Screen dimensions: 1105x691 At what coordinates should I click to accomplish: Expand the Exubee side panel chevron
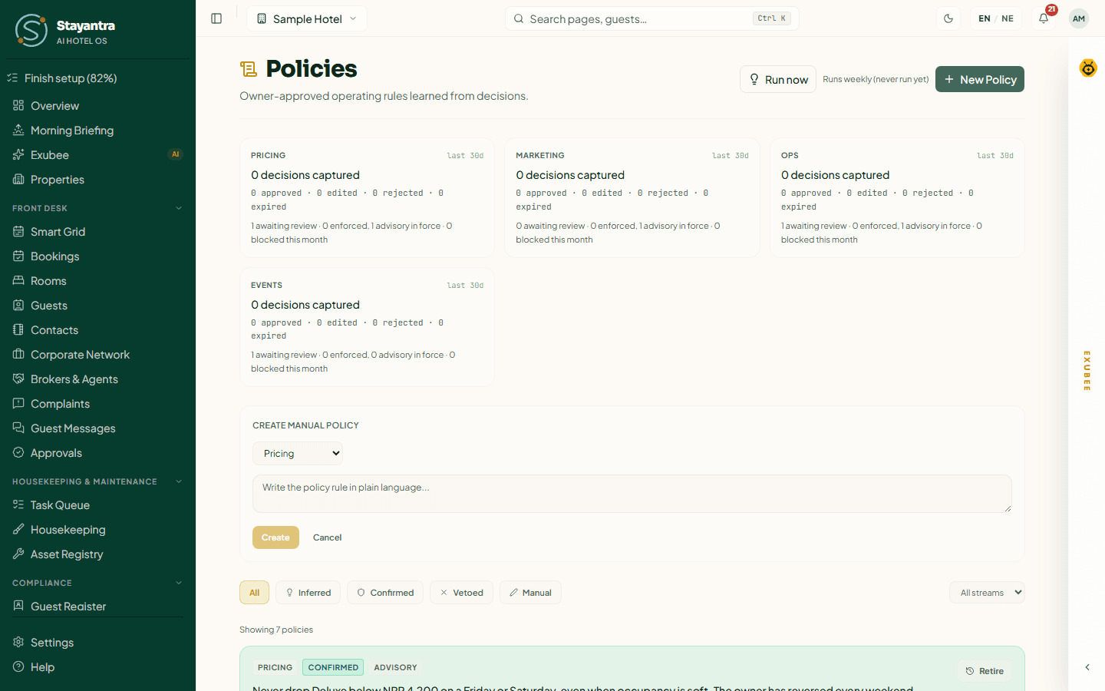pyautogui.click(x=1087, y=667)
